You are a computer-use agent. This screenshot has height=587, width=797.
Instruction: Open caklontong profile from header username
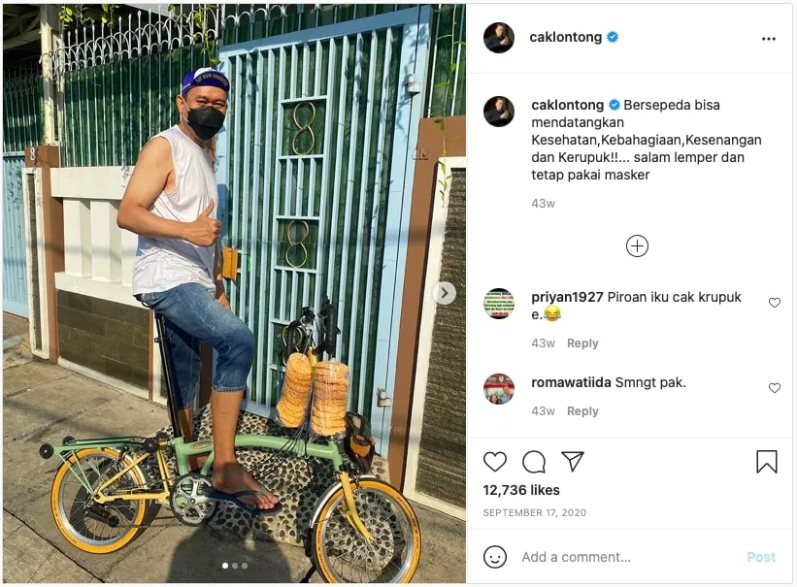pos(565,38)
